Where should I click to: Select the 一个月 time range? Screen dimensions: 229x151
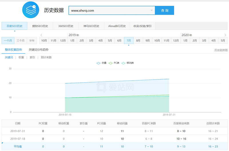click(x=8, y=41)
